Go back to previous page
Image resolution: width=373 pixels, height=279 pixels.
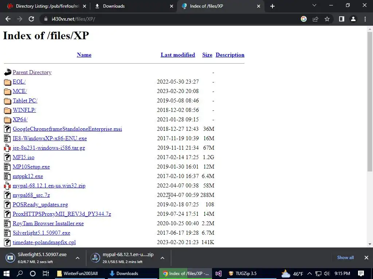[8, 19]
